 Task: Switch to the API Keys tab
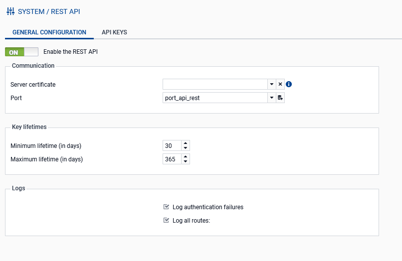coord(114,32)
